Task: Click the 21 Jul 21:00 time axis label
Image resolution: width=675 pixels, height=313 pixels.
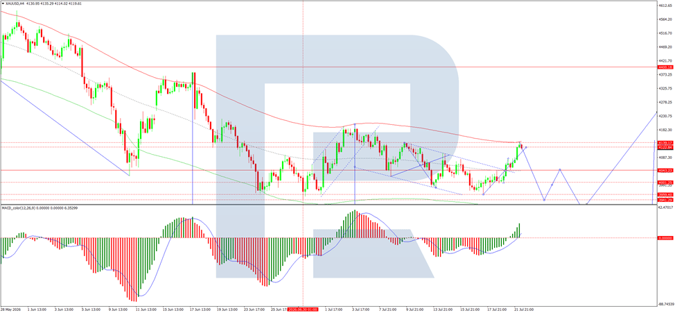Action: tap(523, 310)
